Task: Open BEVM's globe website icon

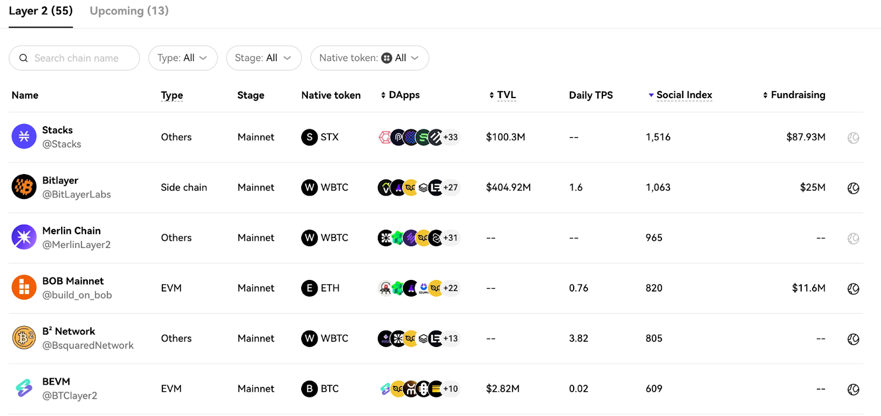Action: point(853,390)
